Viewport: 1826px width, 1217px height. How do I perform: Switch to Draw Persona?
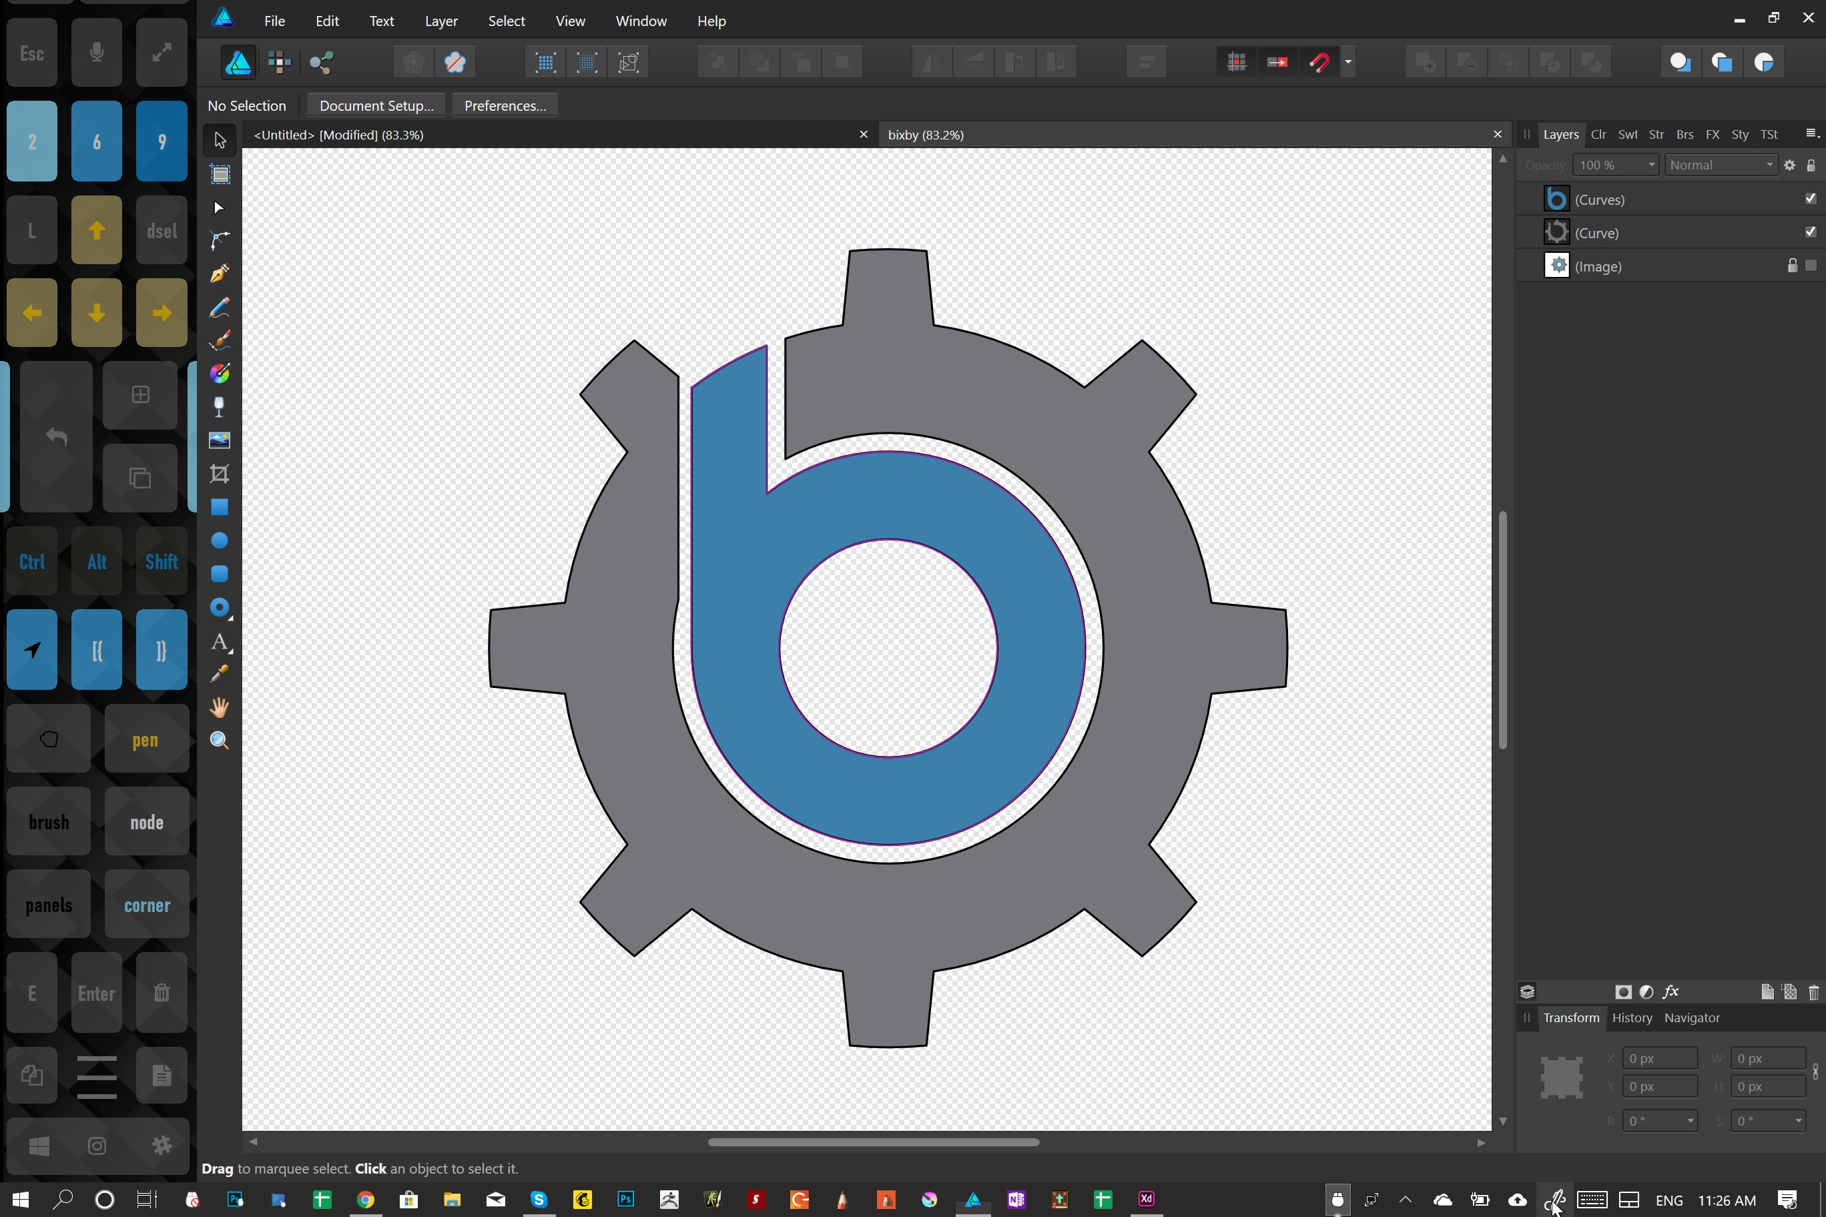point(238,62)
